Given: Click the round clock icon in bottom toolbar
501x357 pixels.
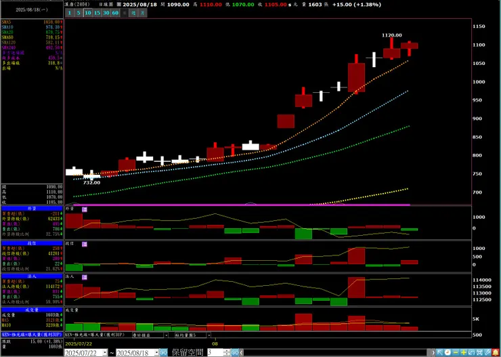Looking at the screenshot, I should coord(448,352).
